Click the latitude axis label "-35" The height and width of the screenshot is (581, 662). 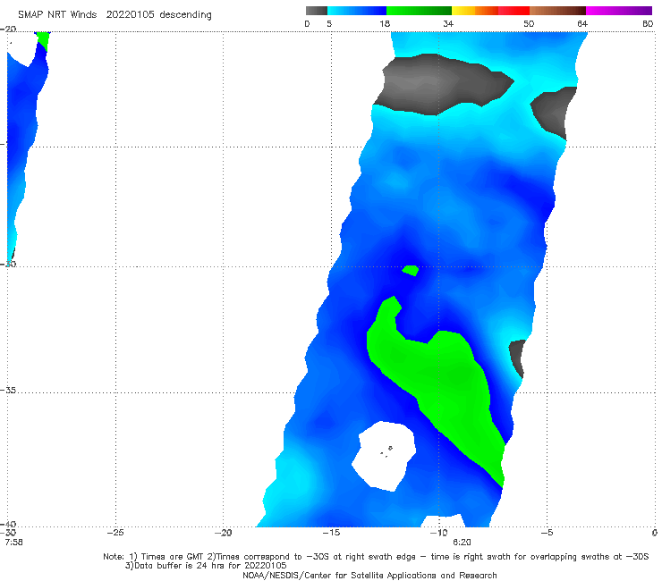(x=8, y=391)
